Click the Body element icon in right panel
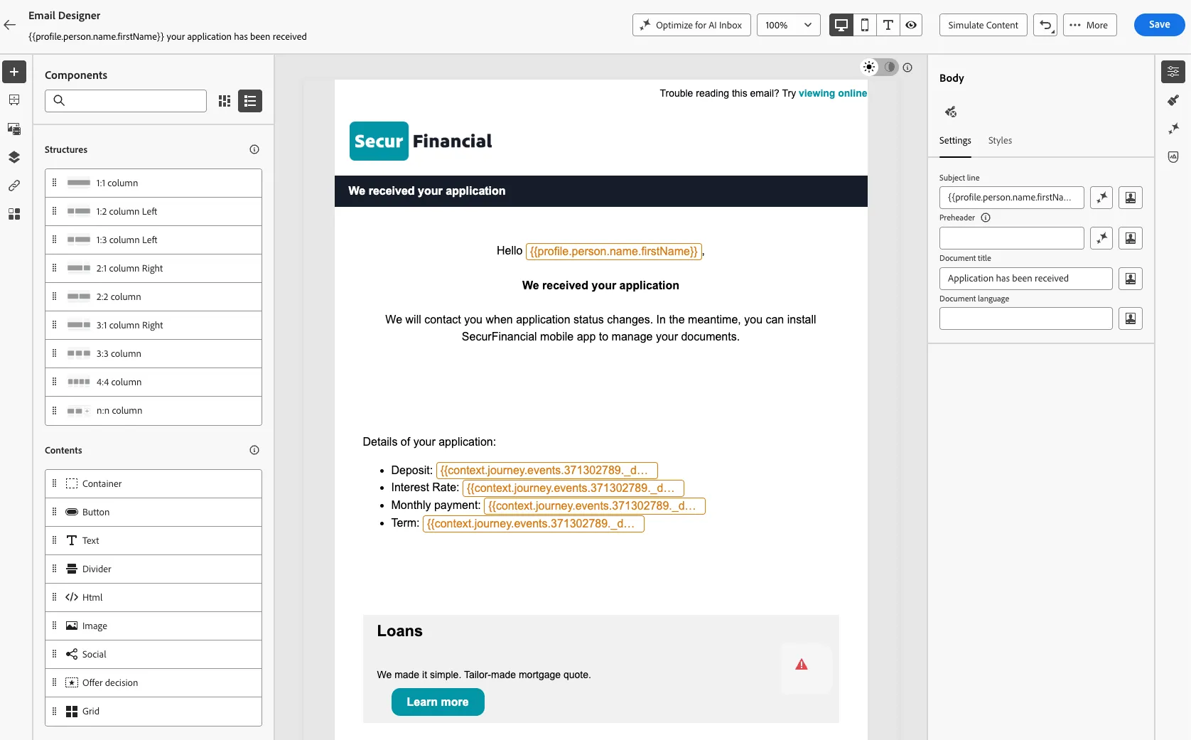This screenshot has height=740, width=1191. click(951, 112)
